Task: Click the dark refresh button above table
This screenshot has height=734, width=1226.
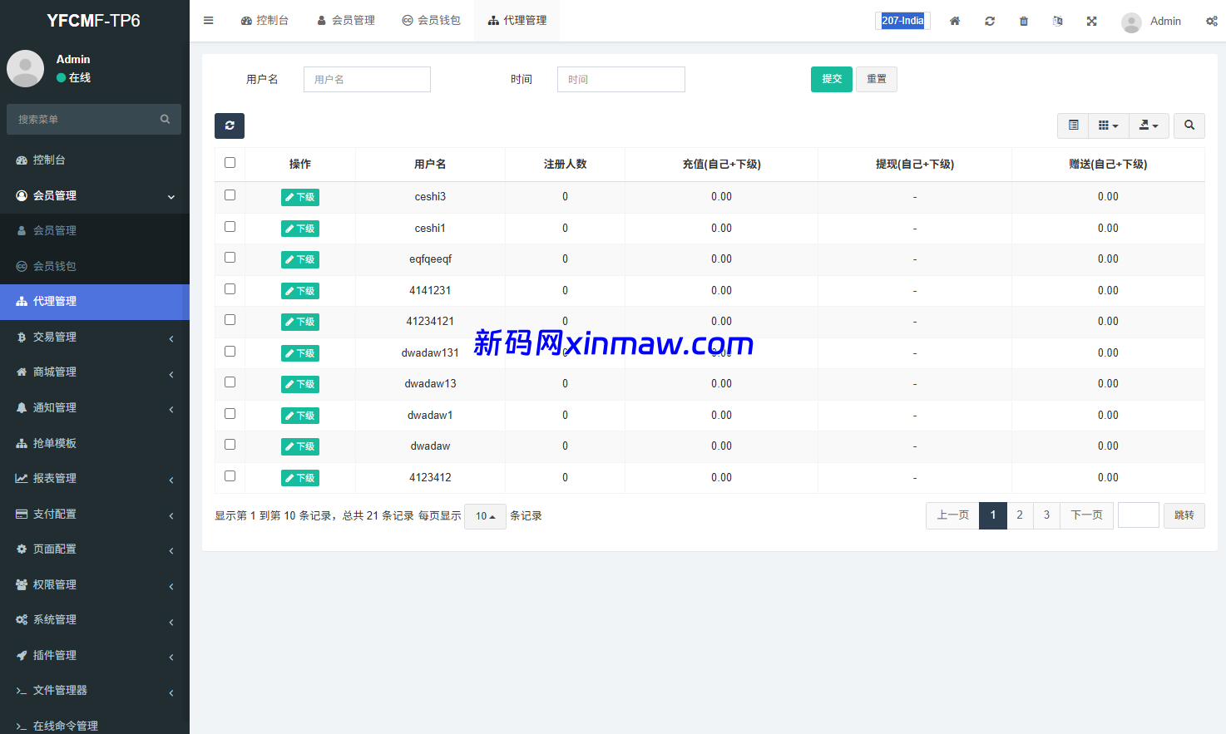Action: 230,126
